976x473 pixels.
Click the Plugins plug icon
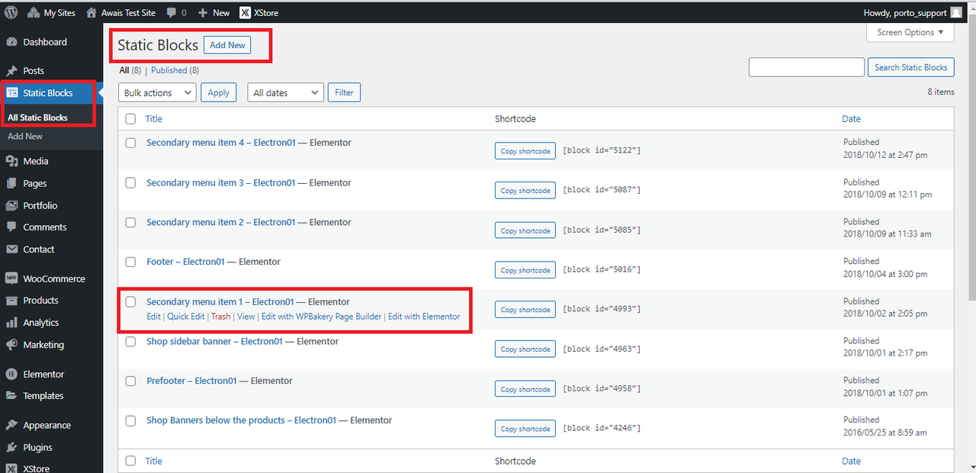coord(11,447)
